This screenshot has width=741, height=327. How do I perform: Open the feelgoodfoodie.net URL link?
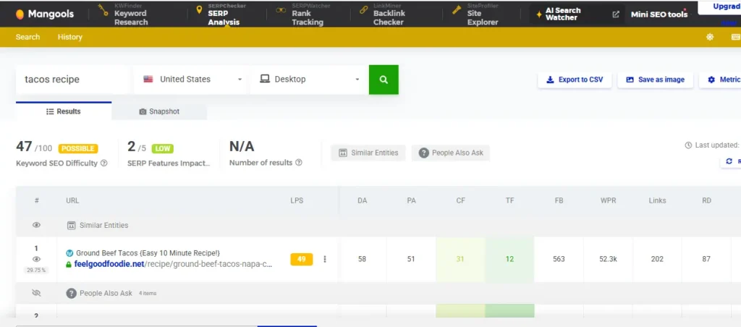[x=174, y=264]
